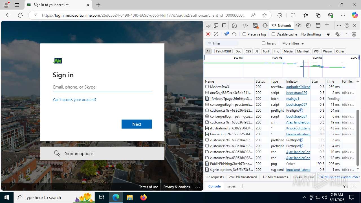Open the Sources debugger bug icon
Image resolution: width=361 pixels, height=203 pixels.
point(265,25)
